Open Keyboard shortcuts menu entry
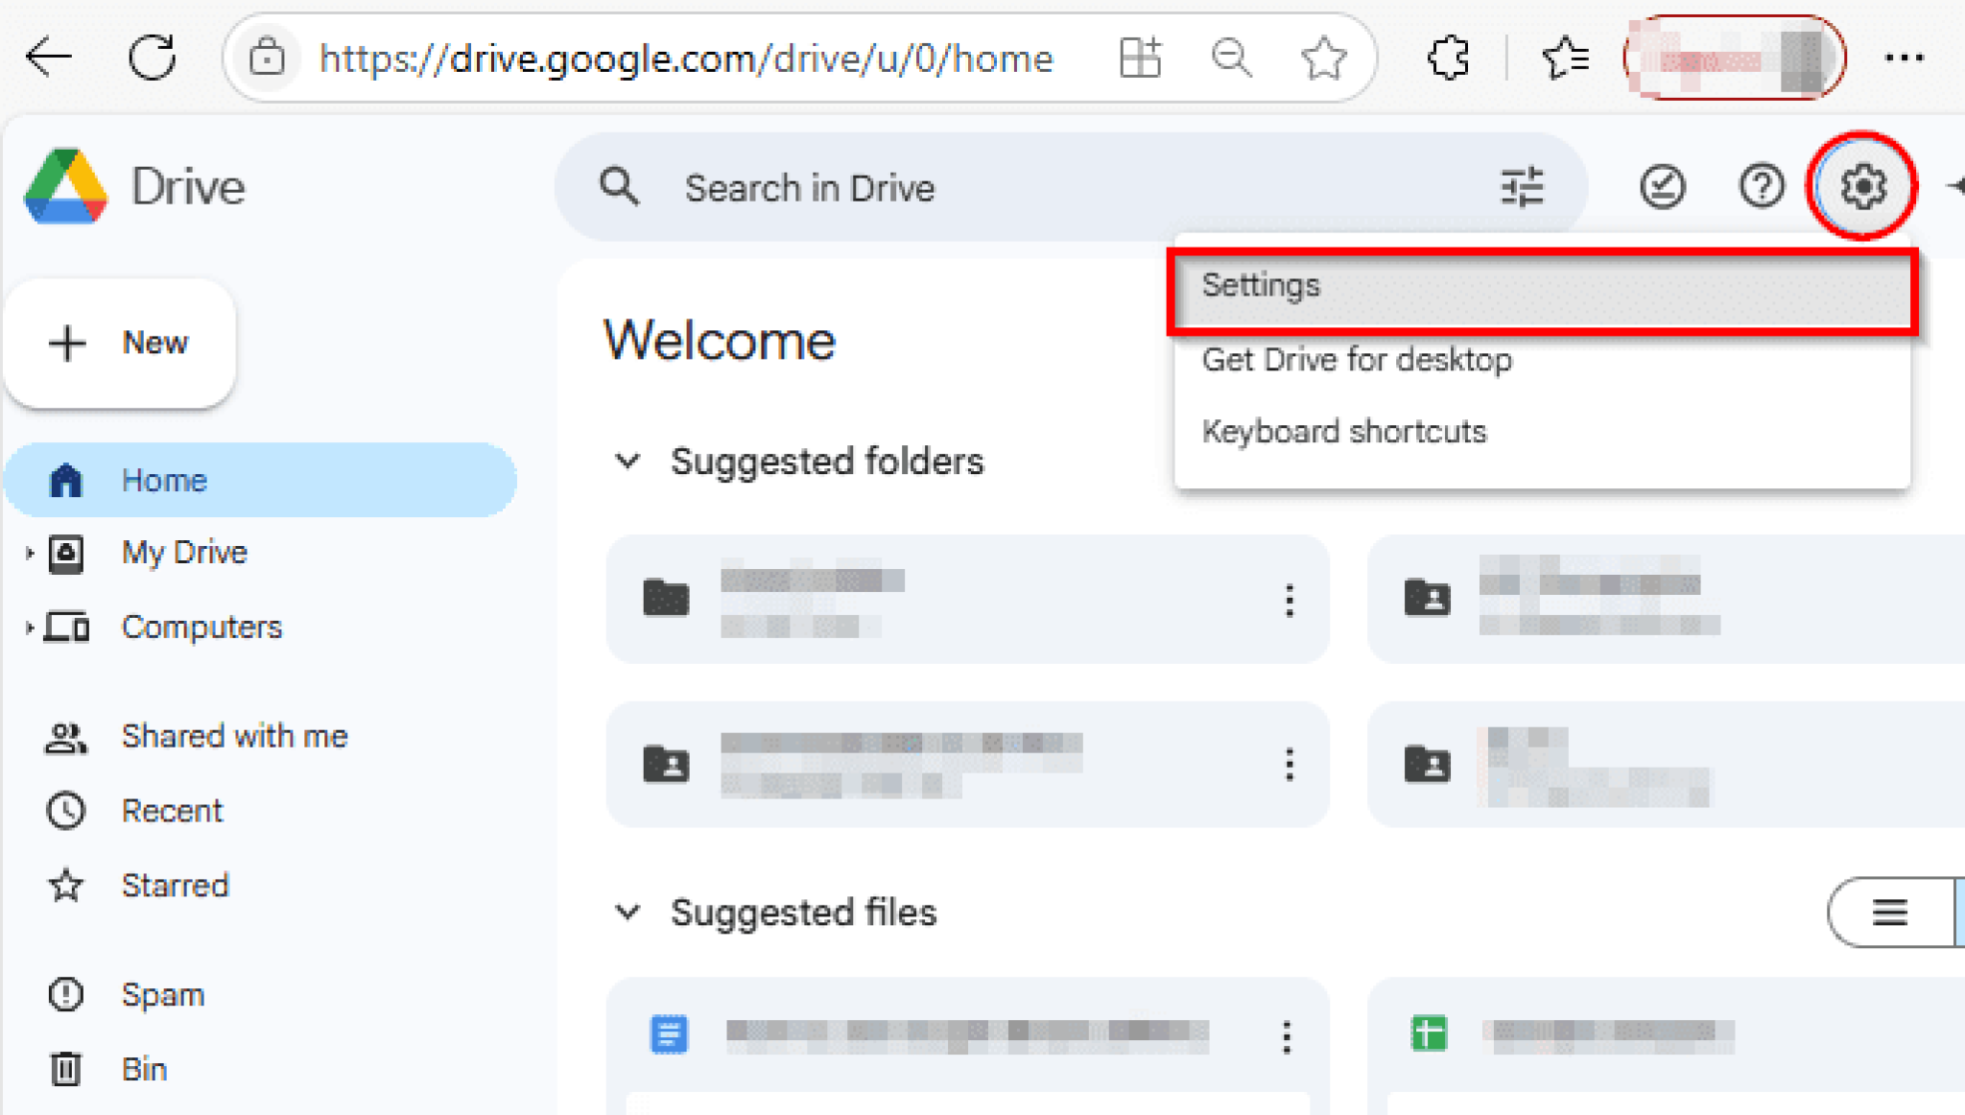Screen dimensions: 1965x1115 [1343, 432]
